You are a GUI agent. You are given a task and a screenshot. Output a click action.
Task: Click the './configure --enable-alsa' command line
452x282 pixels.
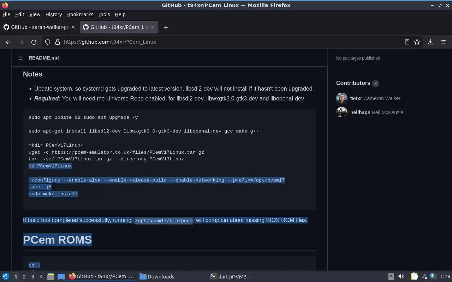(156, 180)
